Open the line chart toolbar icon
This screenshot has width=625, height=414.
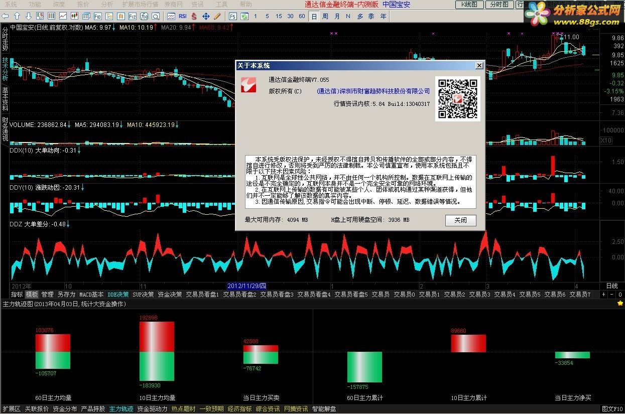(63, 16)
